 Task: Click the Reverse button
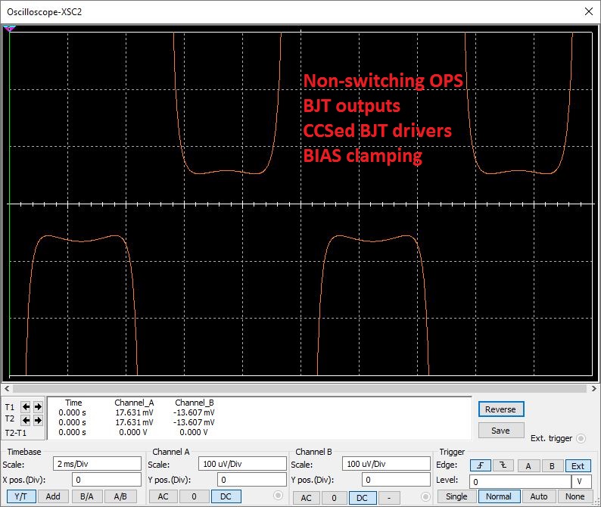tap(501, 409)
